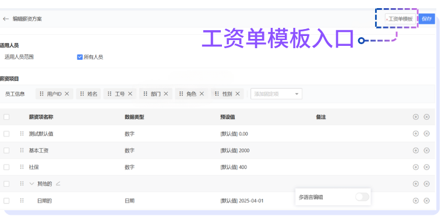Click the 薪资项名称 column header
The width and height of the screenshot is (441, 216).
[x=41, y=117]
